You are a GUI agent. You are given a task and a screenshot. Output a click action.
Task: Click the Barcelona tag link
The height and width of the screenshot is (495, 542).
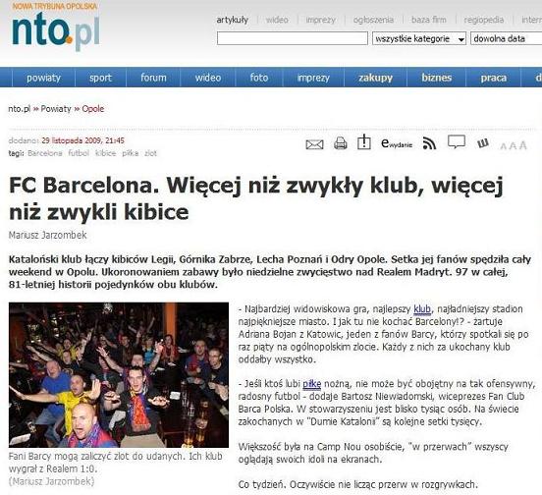[x=45, y=153]
